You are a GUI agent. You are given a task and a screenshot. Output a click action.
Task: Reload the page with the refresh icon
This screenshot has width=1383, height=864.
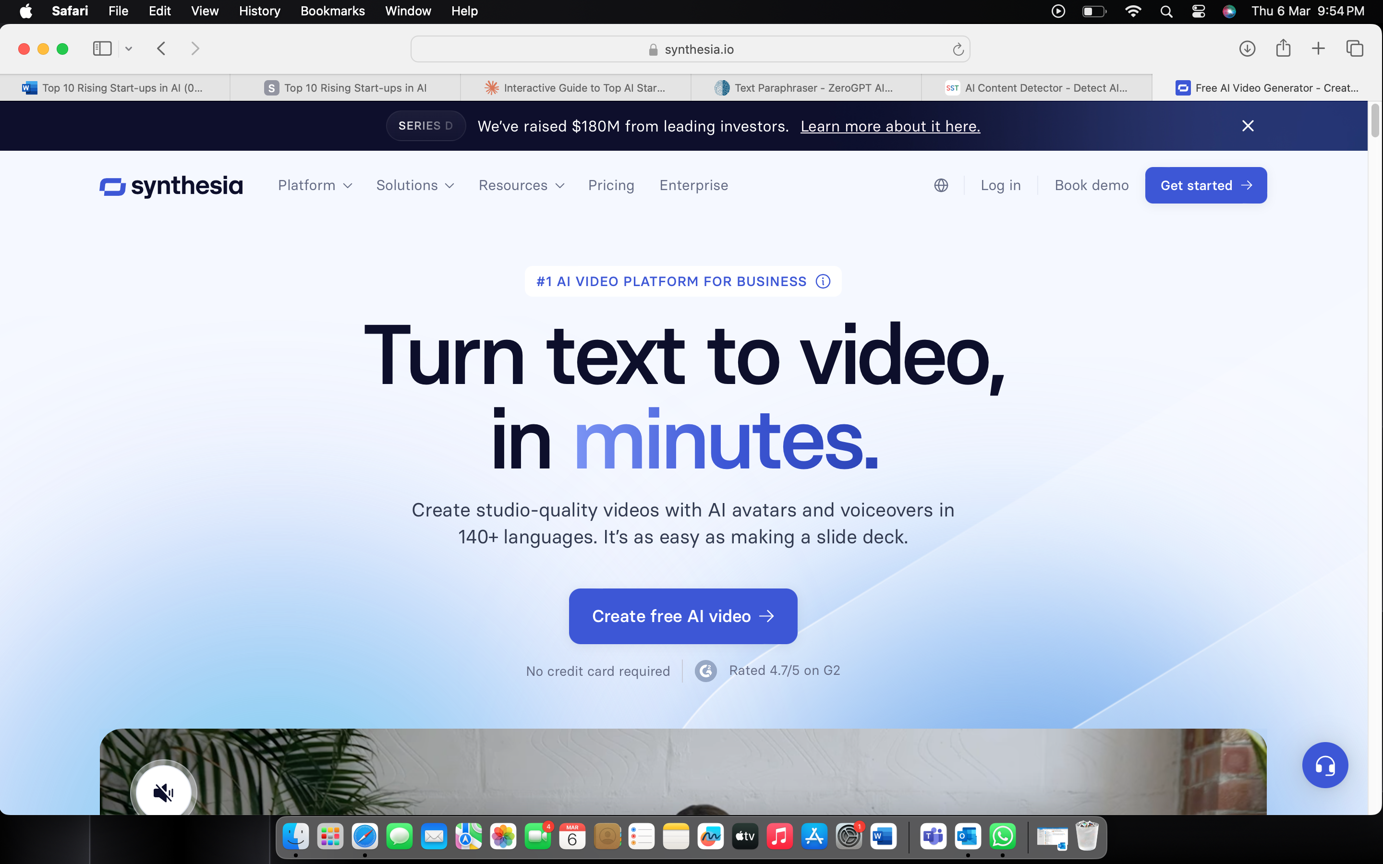pos(958,50)
